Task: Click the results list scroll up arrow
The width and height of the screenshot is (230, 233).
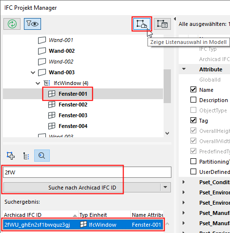Action: [x=167, y=224]
